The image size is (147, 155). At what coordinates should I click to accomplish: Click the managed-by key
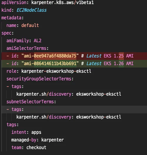click(24, 140)
